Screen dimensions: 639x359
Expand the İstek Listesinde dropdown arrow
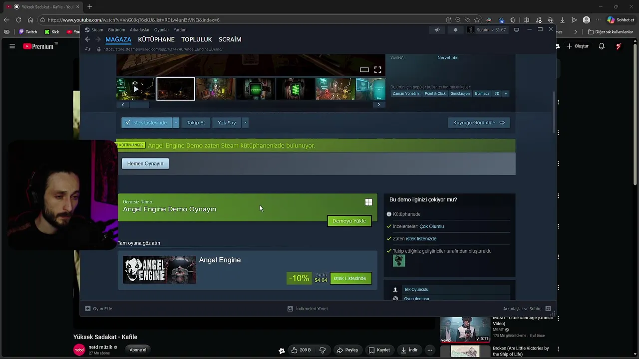[176, 123]
